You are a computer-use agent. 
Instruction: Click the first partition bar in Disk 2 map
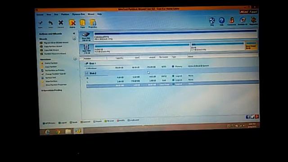tap(142, 48)
